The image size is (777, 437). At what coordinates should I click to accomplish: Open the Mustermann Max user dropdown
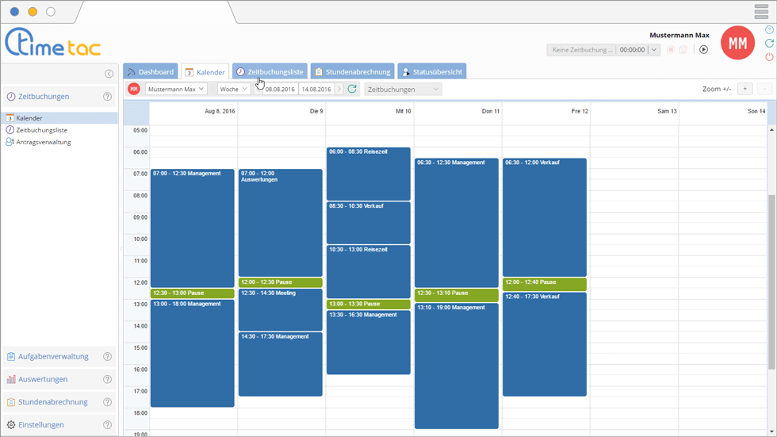[x=176, y=90]
